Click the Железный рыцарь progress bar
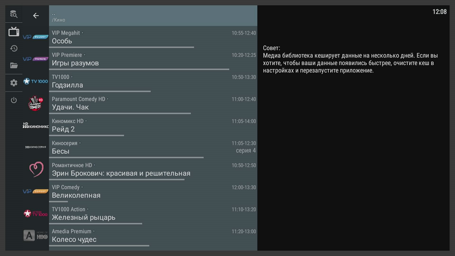This screenshot has height=256, width=455. coord(97,223)
